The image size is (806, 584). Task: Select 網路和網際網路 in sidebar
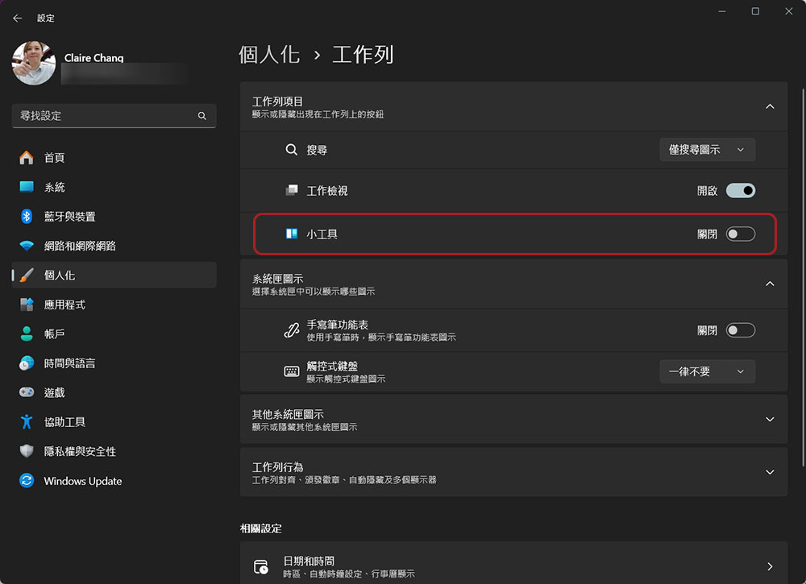coord(114,246)
